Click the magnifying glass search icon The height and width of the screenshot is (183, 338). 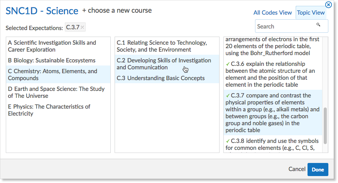coord(318,25)
